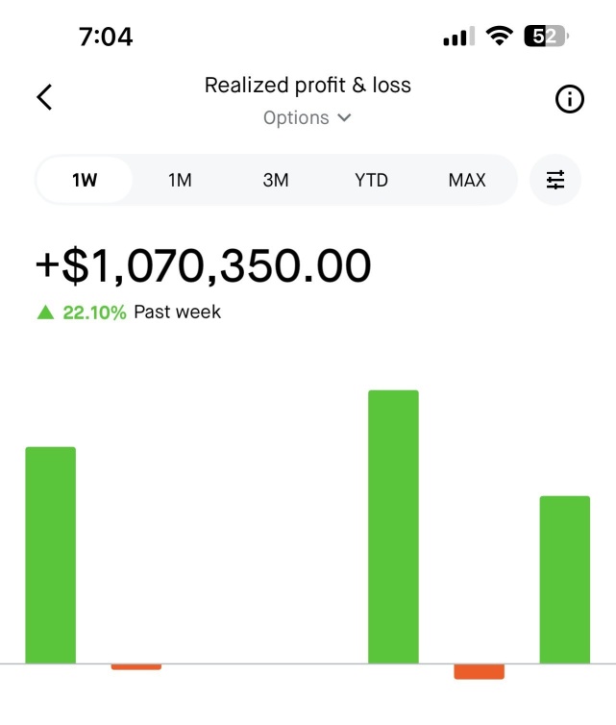Tap the small orange loss bar
The height and width of the screenshot is (725, 616).
click(136, 666)
